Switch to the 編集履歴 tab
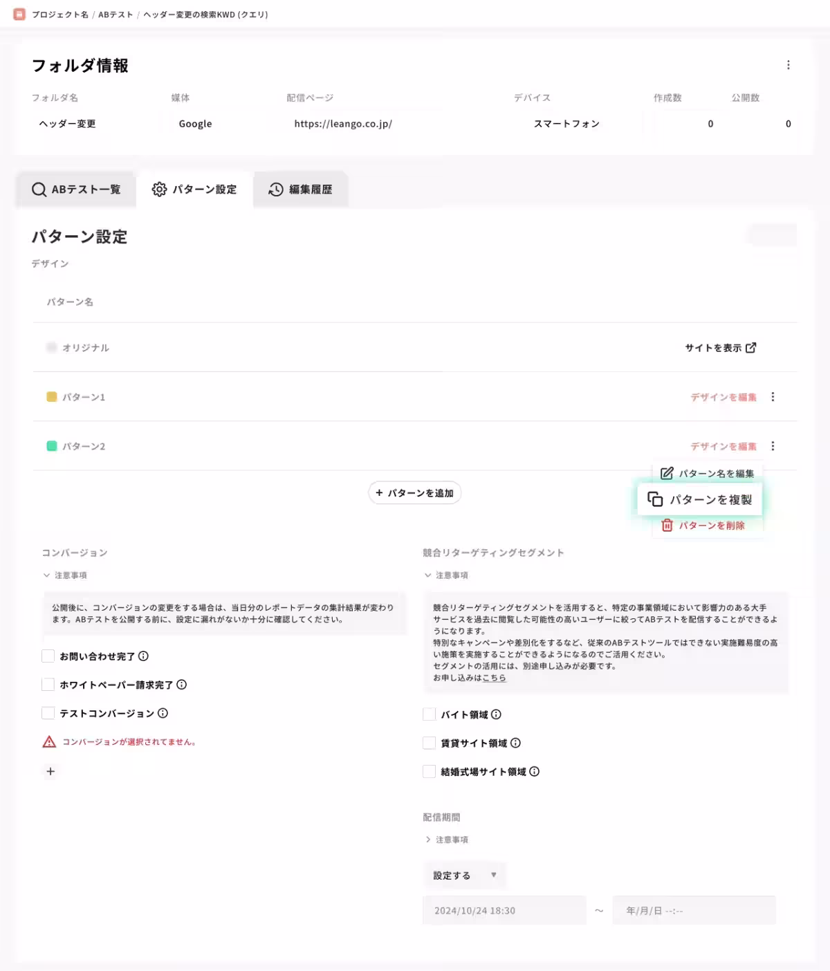This screenshot has height=971, width=830. point(302,188)
